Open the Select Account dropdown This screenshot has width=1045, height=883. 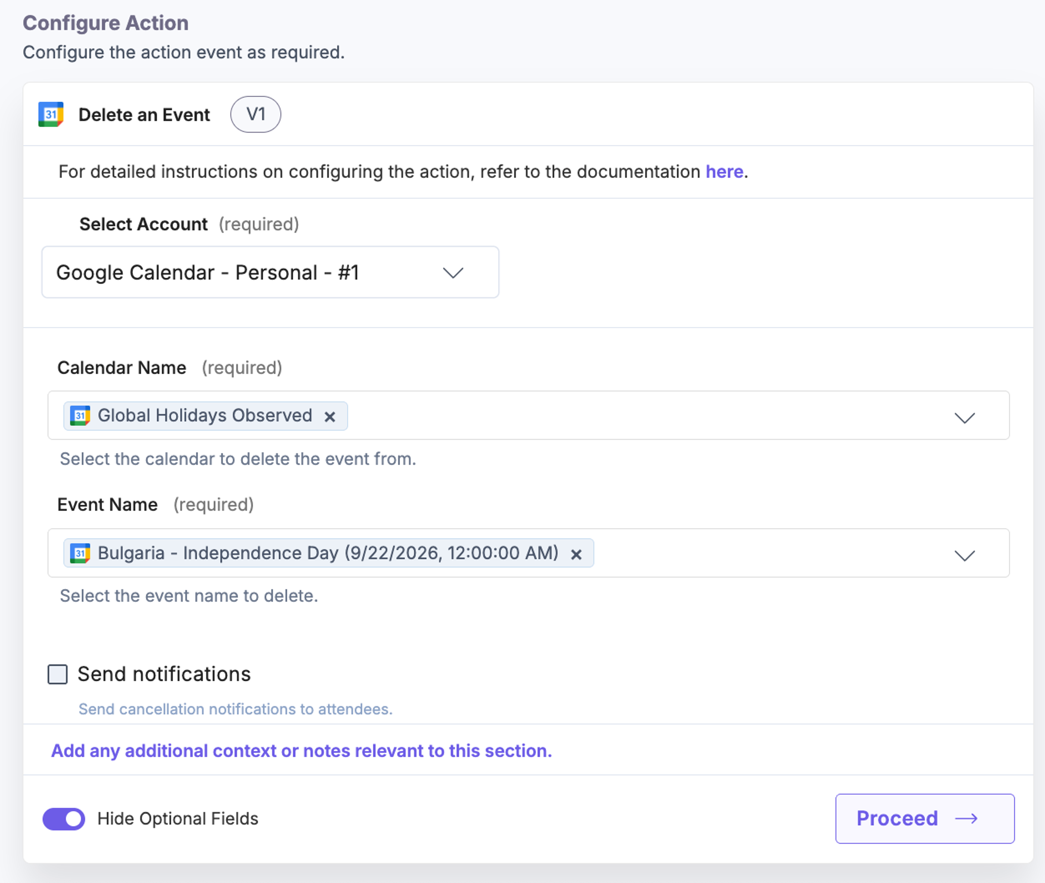click(270, 272)
